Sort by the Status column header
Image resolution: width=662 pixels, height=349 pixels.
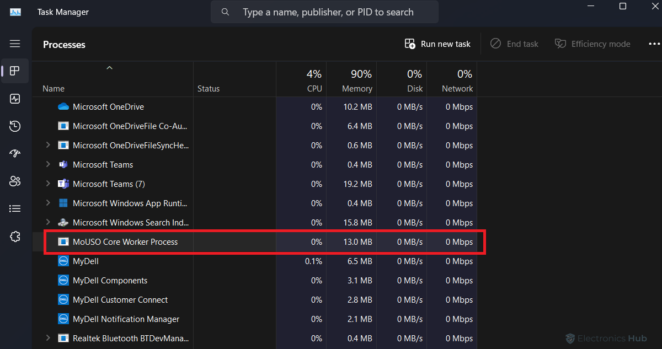pos(209,88)
